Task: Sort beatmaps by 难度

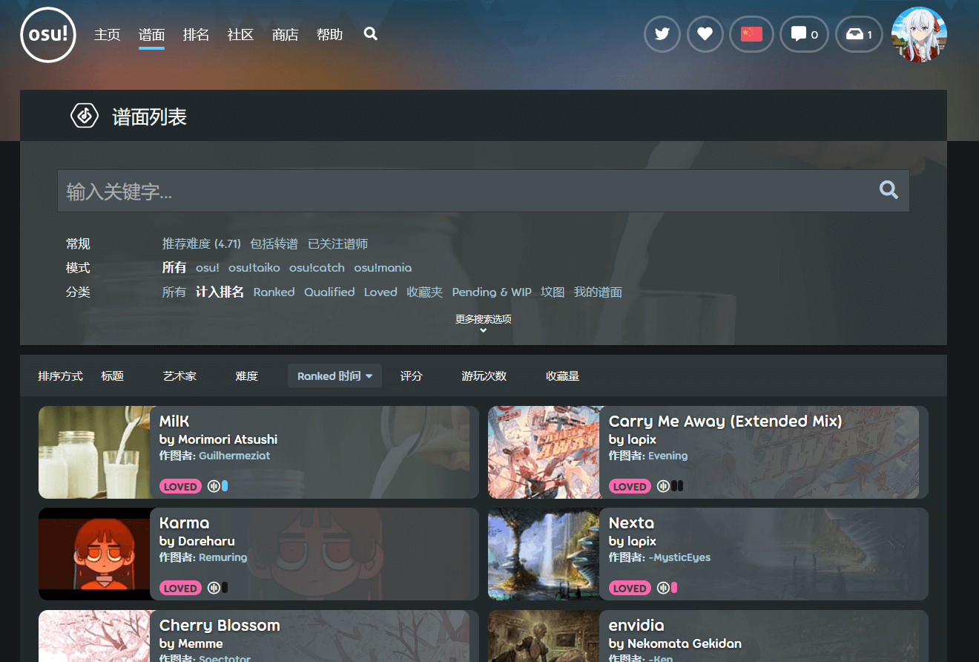Action: [x=247, y=376]
